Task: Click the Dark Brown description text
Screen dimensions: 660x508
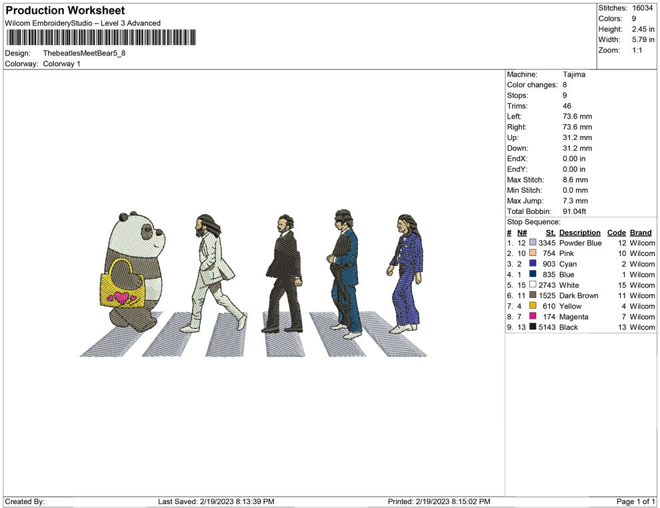Action: click(579, 295)
